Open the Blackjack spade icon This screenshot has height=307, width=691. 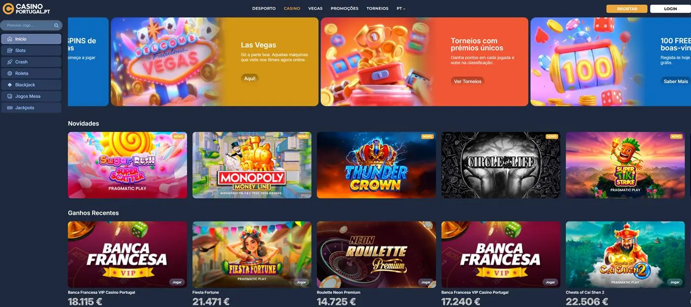pos(10,85)
